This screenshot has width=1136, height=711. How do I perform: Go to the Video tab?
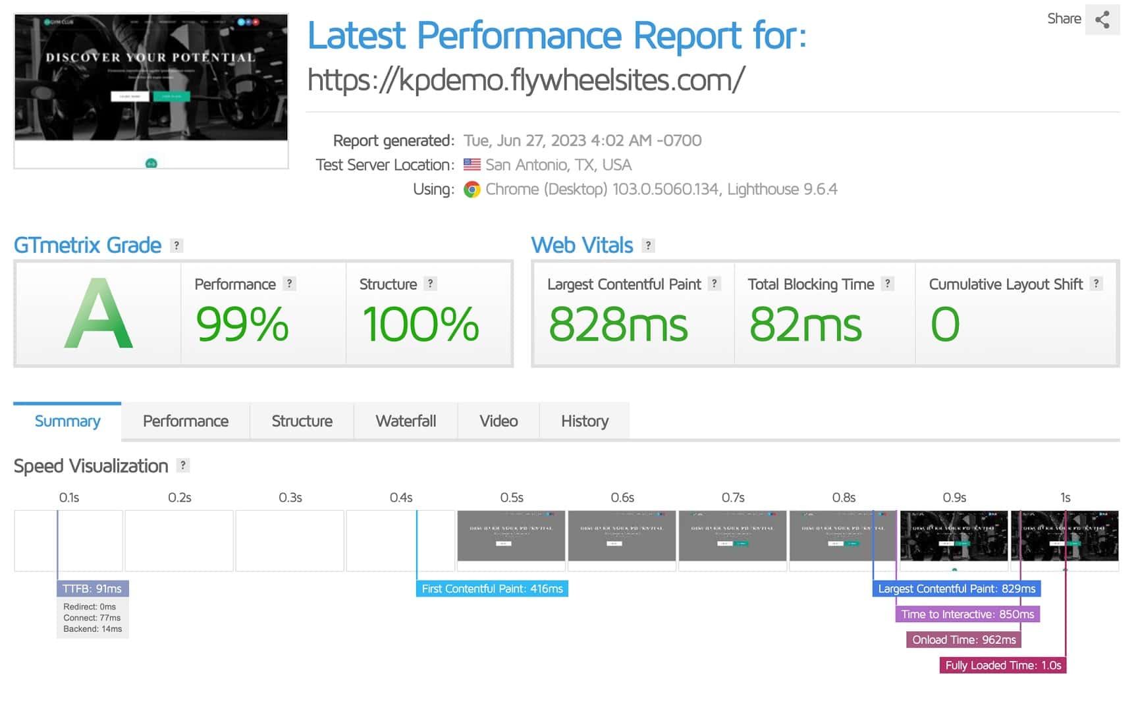[x=499, y=421]
